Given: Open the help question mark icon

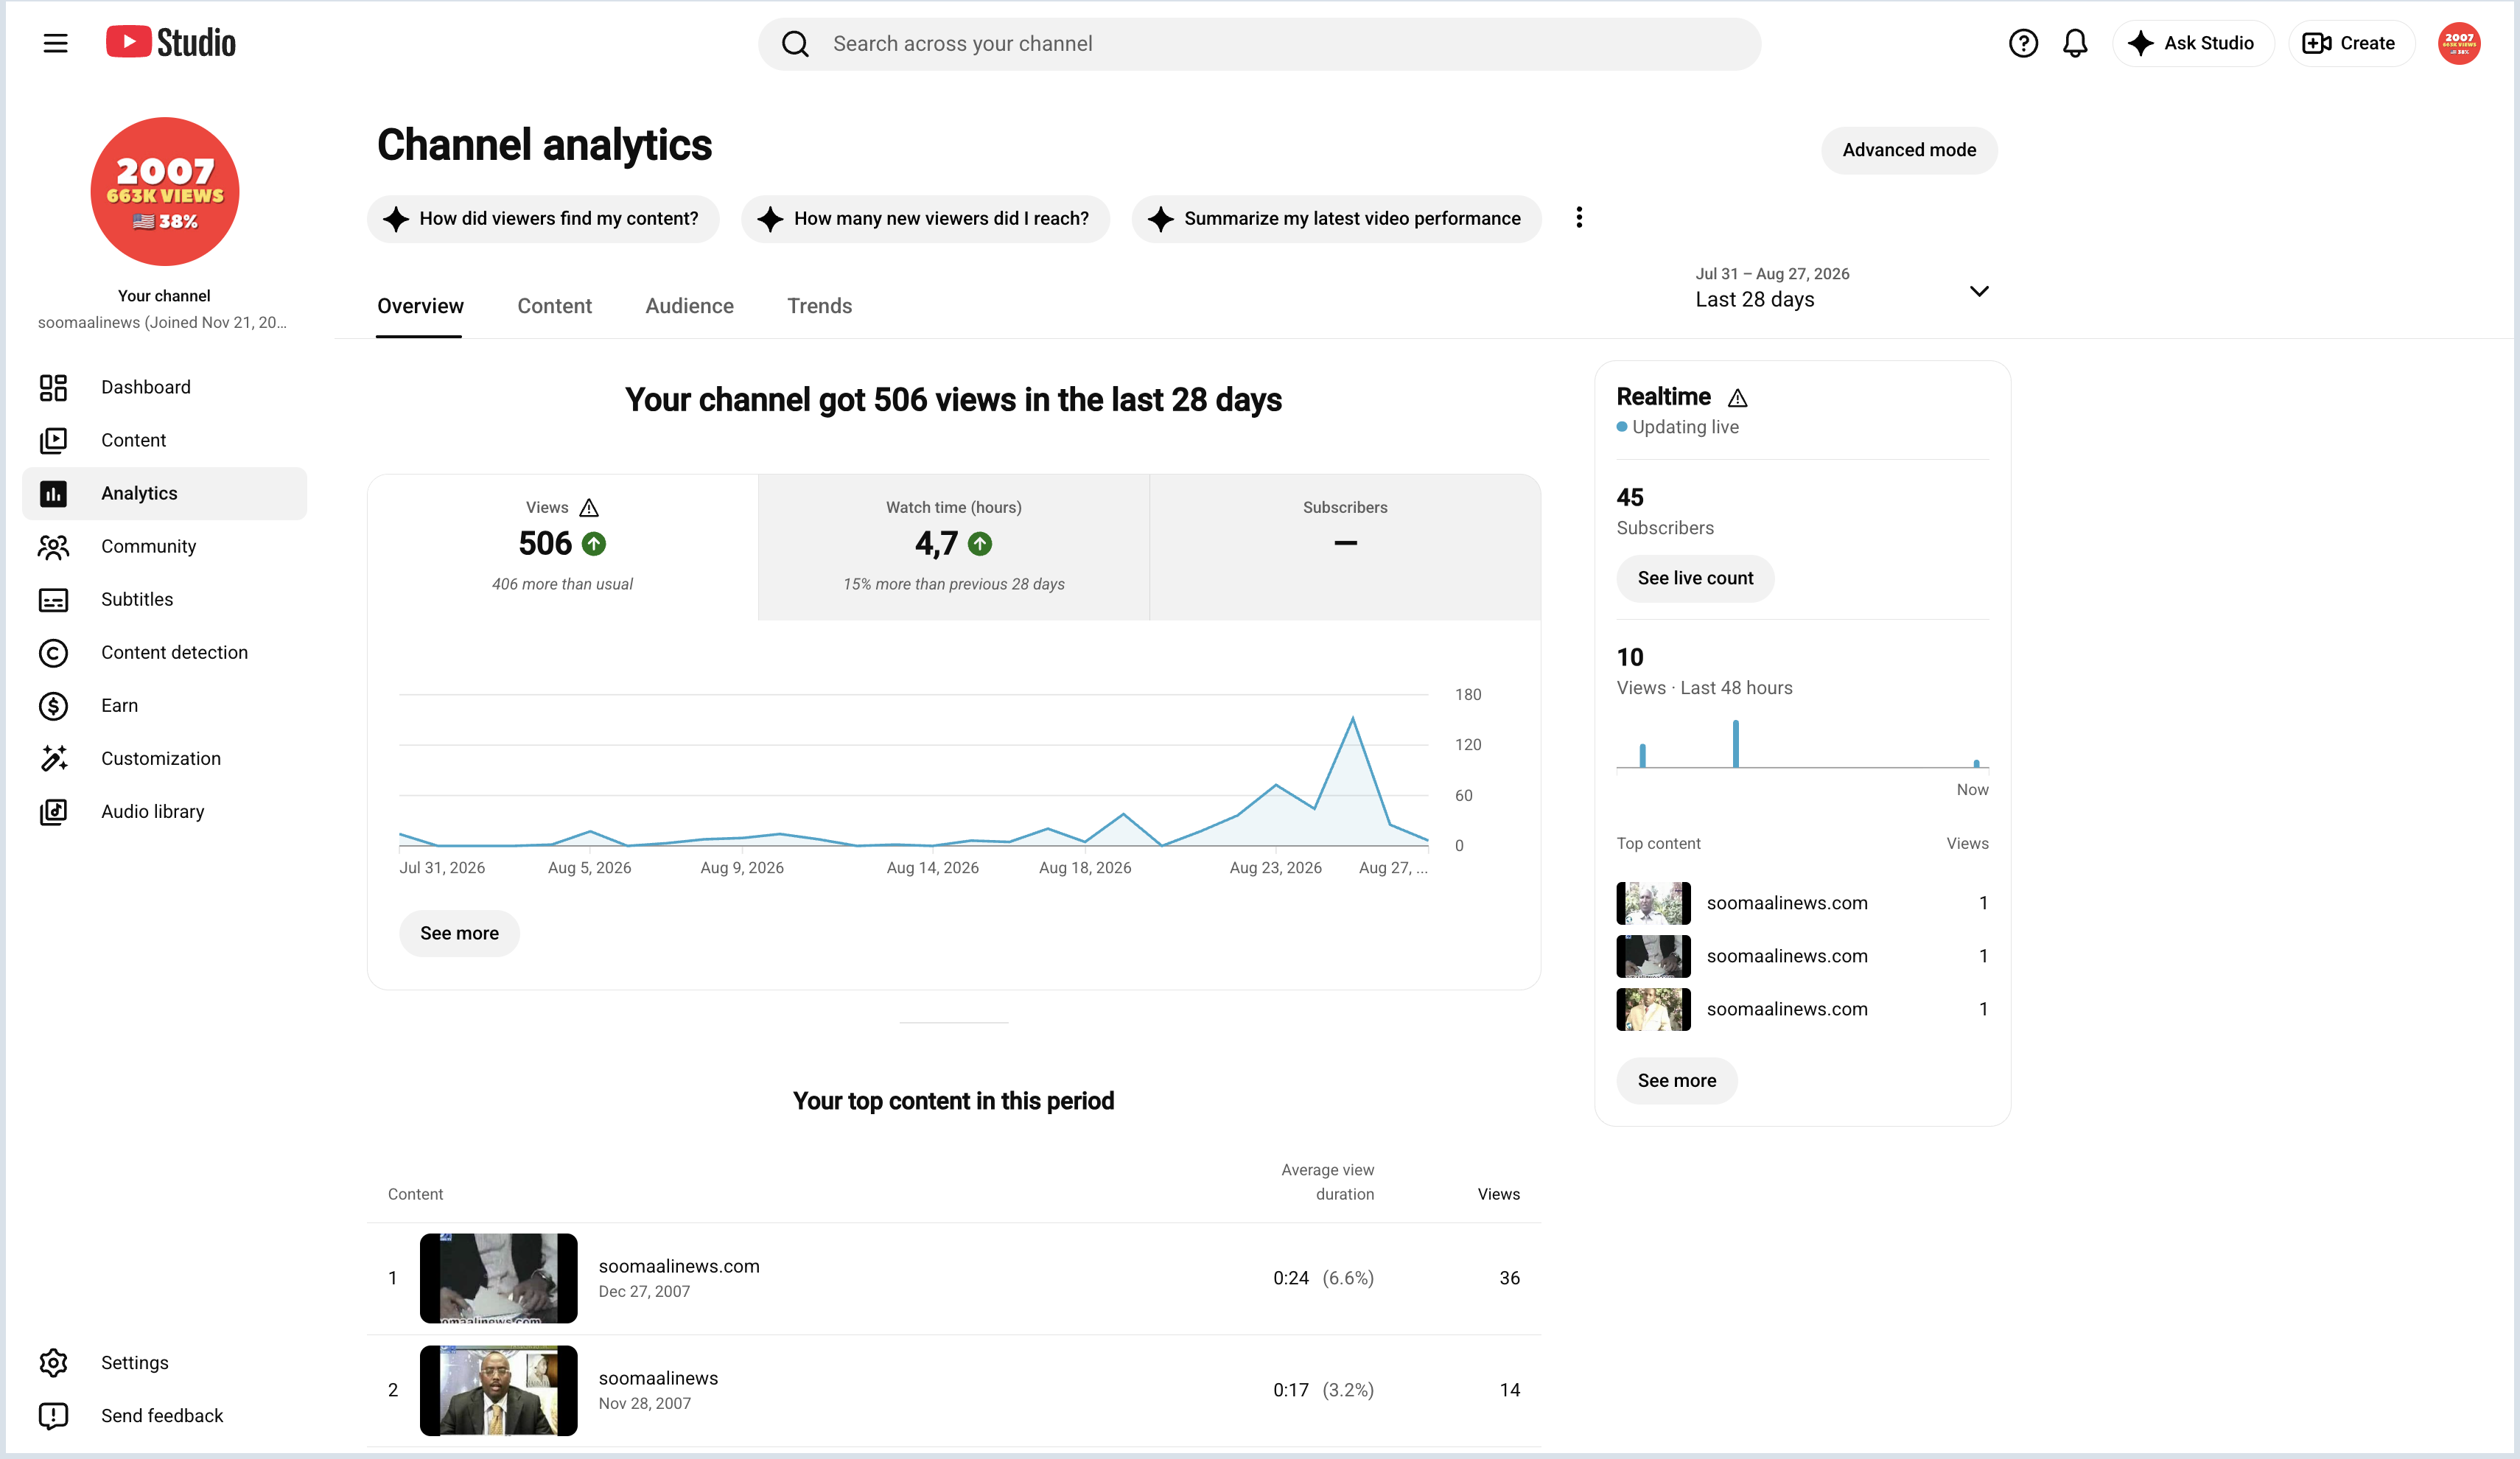Looking at the screenshot, I should (2022, 43).
